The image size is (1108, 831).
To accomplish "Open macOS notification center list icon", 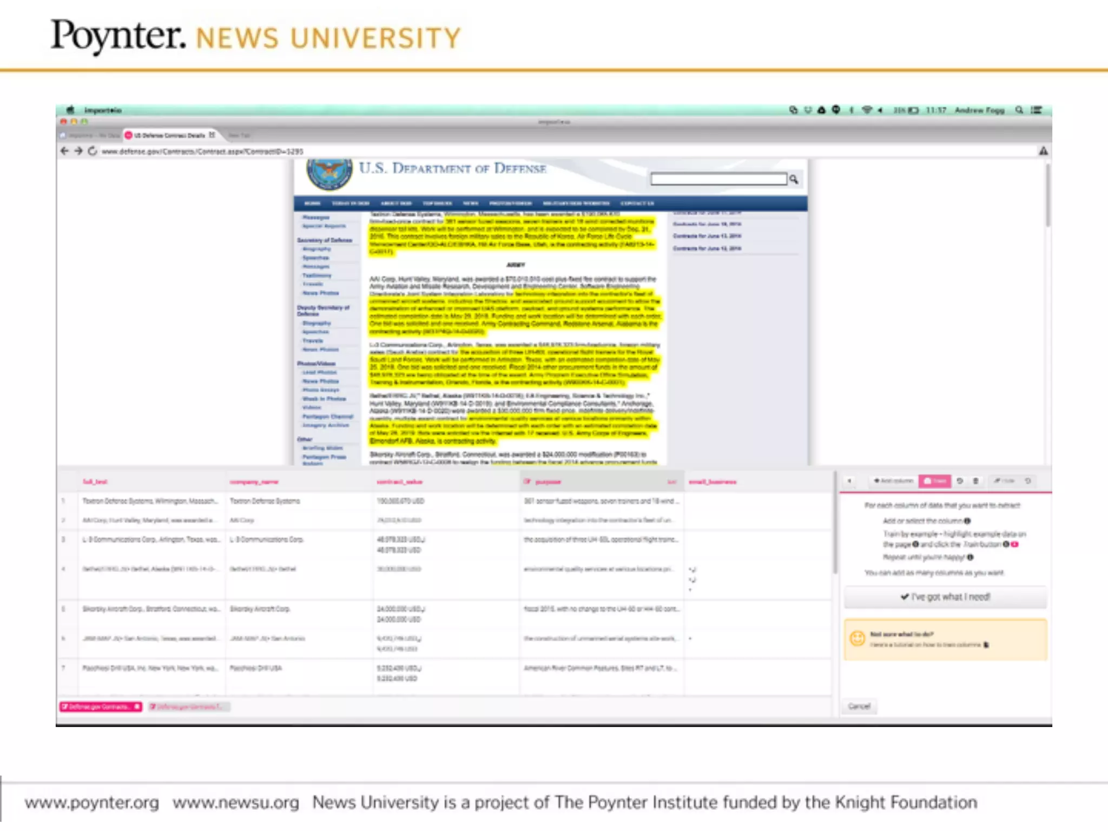I will pos(1036,110).
